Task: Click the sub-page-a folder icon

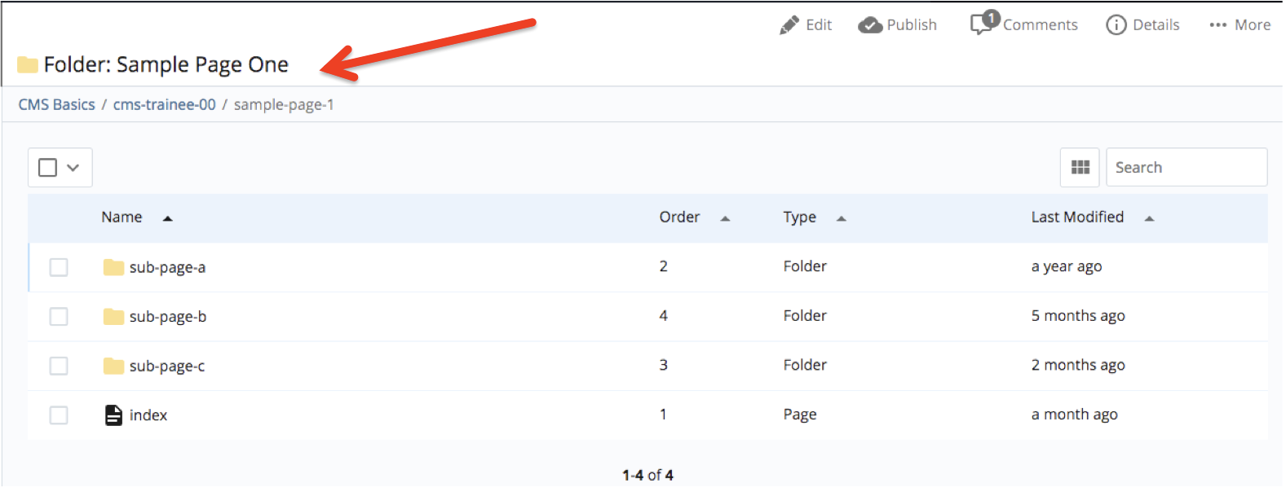Action: pyautogui.click(x=113, y=268)
